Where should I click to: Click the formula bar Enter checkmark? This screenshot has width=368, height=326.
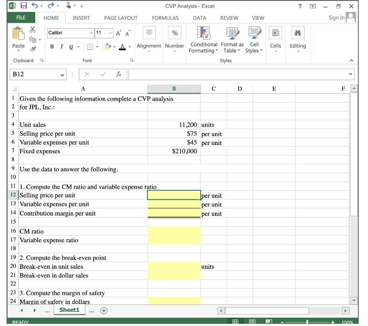[103, 74]
